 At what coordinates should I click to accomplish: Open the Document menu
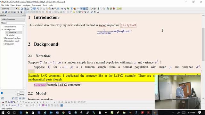point(37,5)
